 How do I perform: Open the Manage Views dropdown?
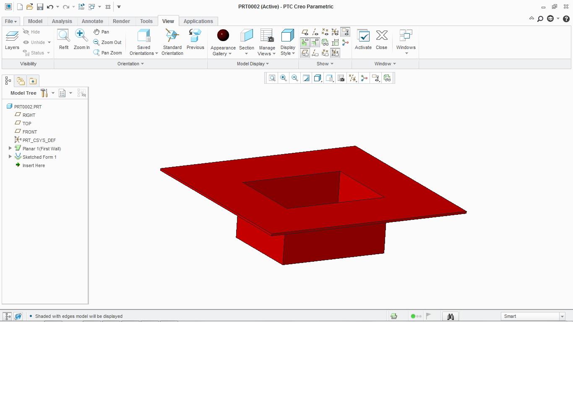pyautogui.click(x=267, y=51)
